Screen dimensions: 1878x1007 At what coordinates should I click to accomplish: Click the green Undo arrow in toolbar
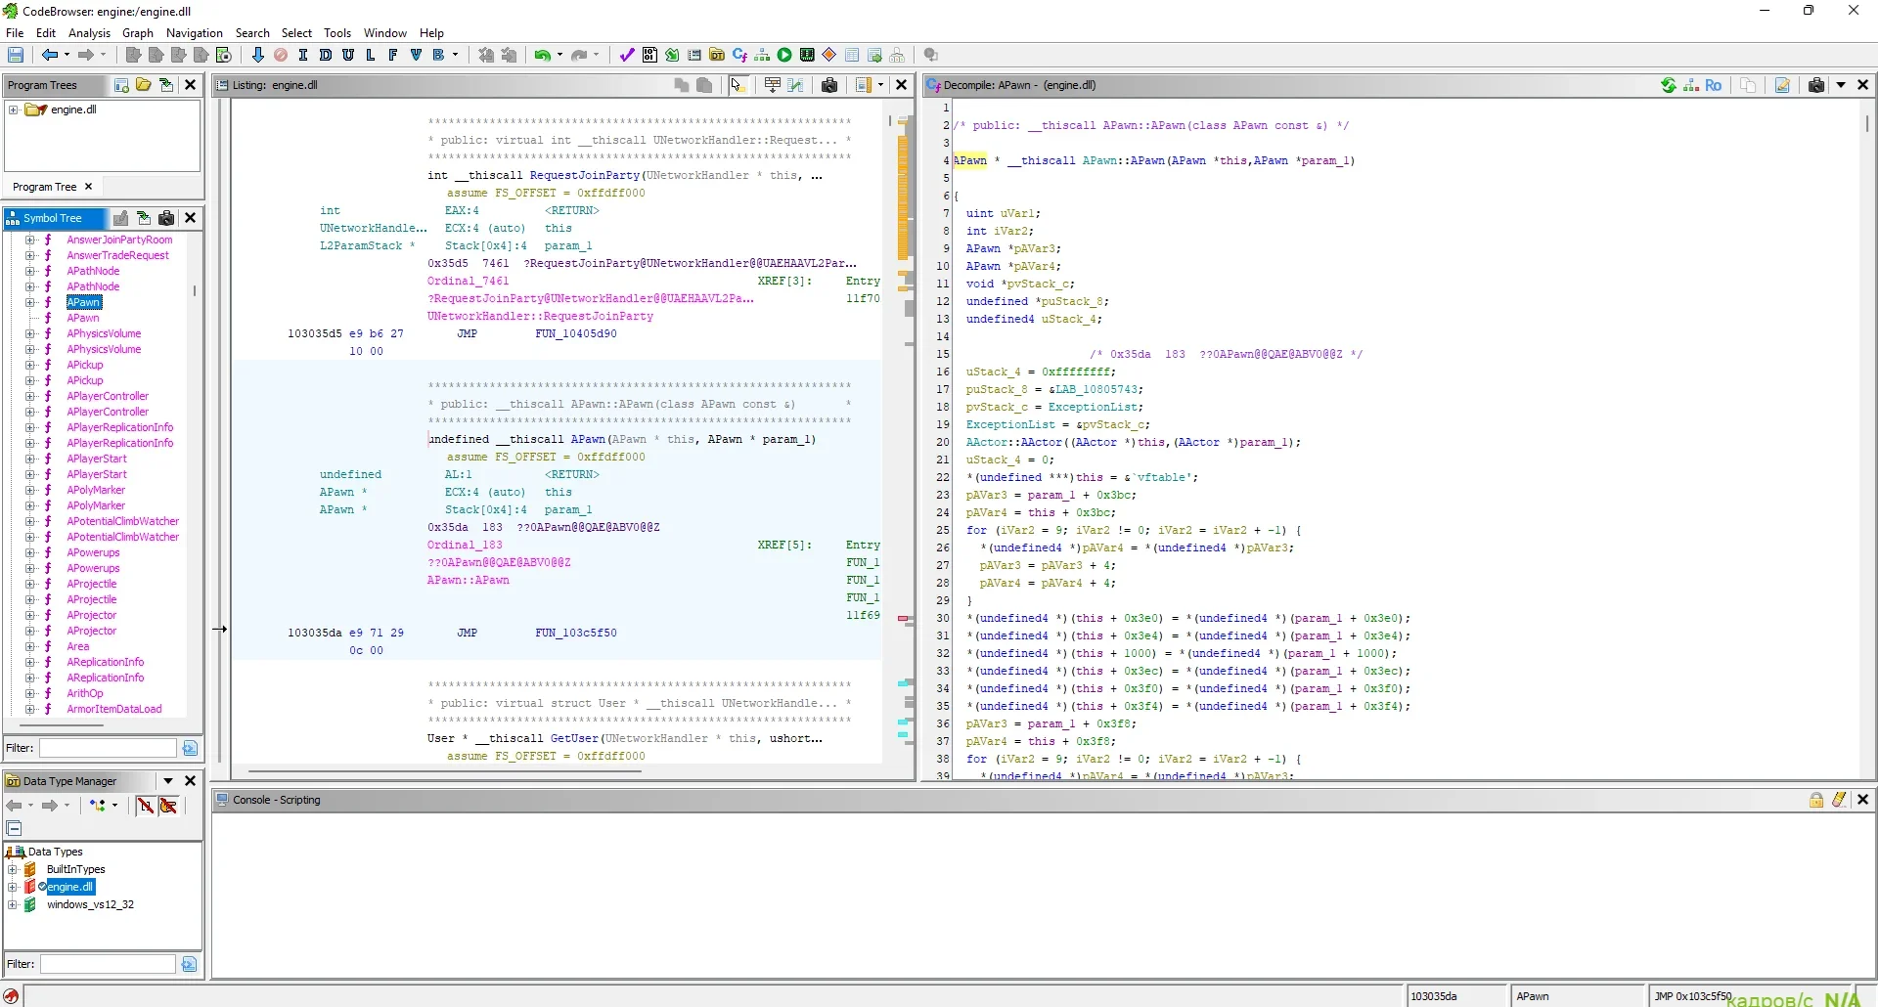point(542,56)
